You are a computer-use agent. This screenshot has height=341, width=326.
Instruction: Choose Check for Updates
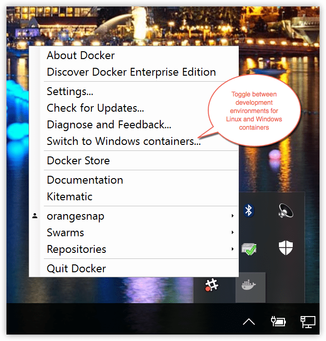pyautogui.click(x=96, y=108)
